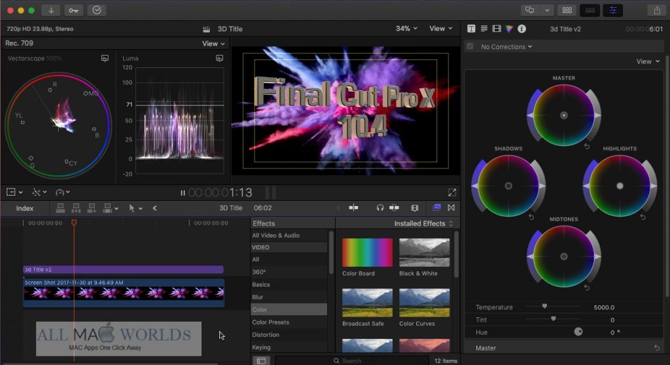Toggle the color correction checkbox
Viewport: 670px width, 365px height.
tap(470, 46)
